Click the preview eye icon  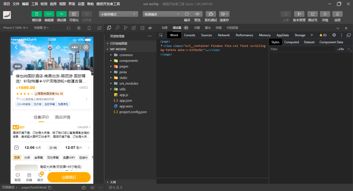point(197,14)
